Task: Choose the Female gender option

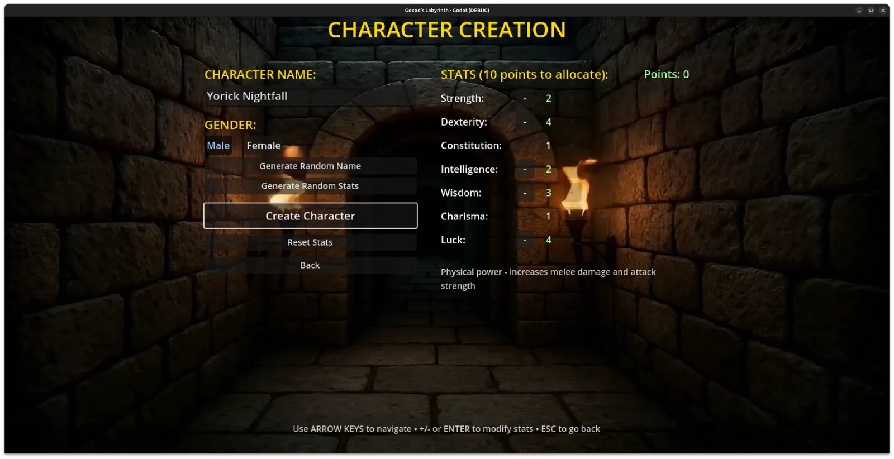Action: (264, 146)
